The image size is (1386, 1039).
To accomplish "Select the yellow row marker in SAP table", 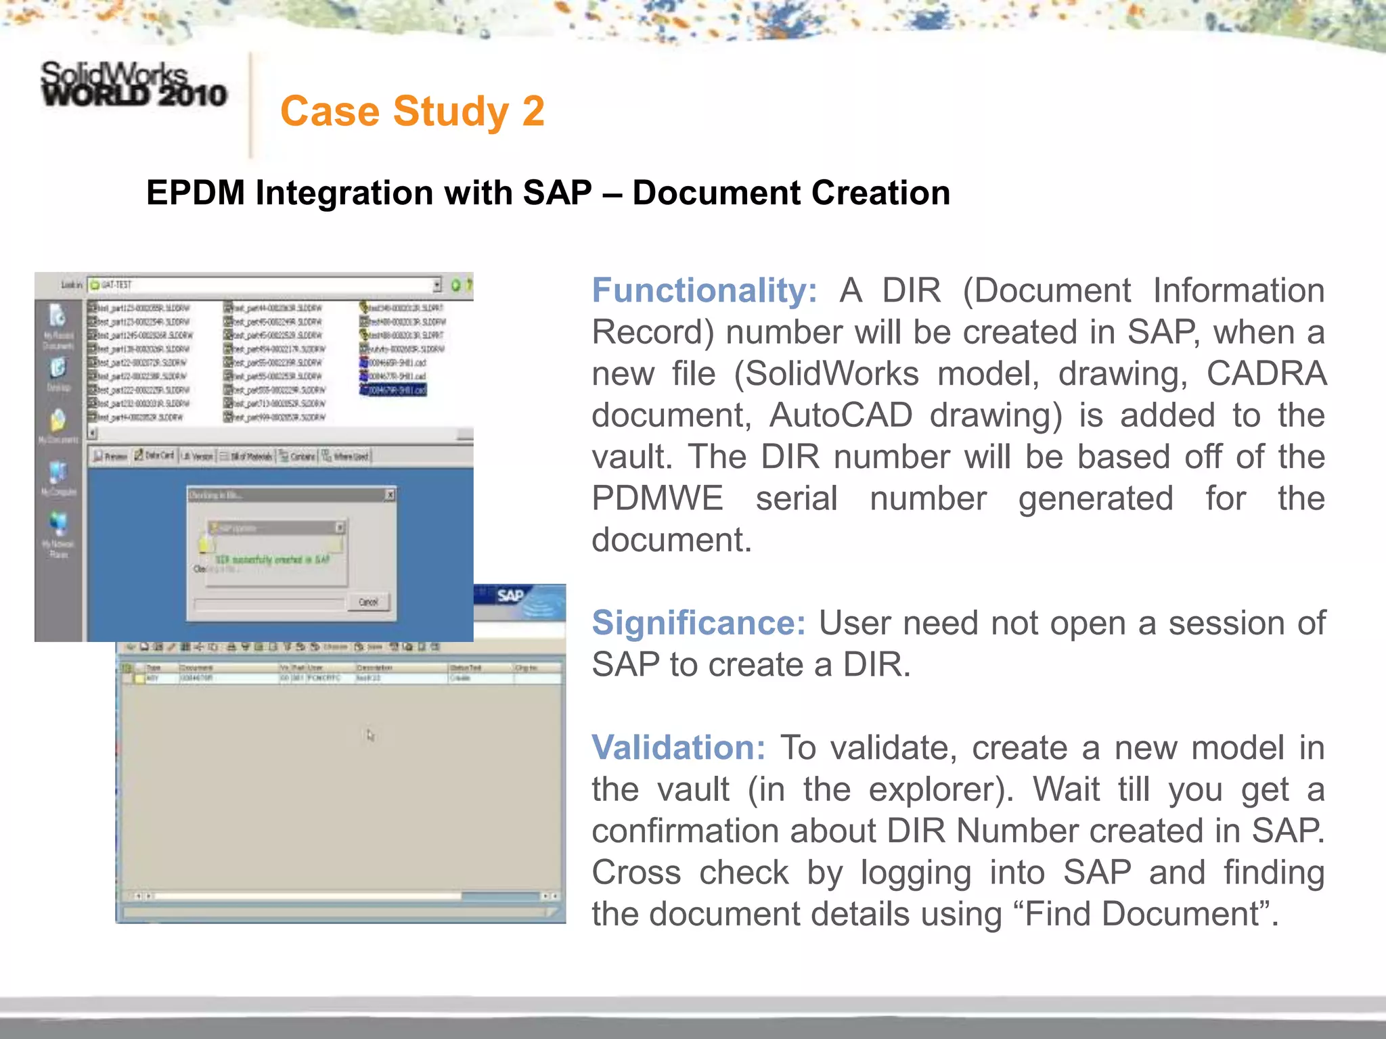I will [x=139, y=678].
